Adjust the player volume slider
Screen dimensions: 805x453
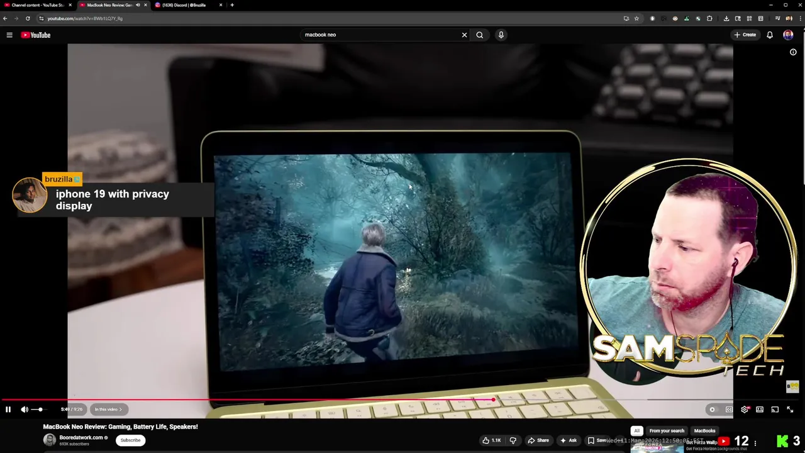pos(39,410)
